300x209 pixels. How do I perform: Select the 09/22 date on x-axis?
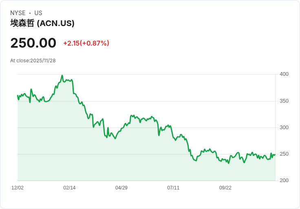point(225,187)
